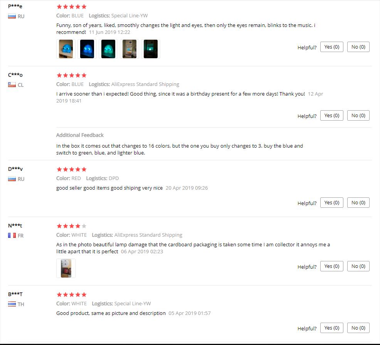
Task: Vote No on D***v's review
Action: [x=358, y=202]
